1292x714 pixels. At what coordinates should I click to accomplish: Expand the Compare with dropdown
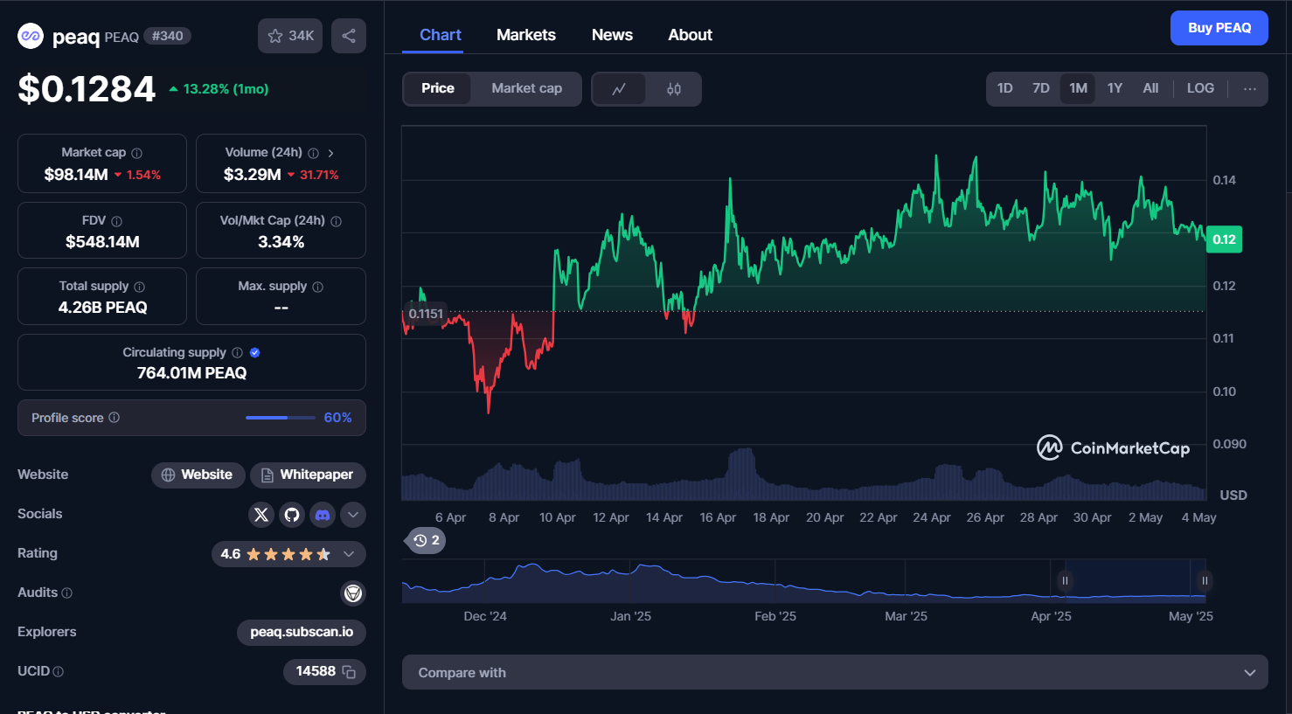835,672
